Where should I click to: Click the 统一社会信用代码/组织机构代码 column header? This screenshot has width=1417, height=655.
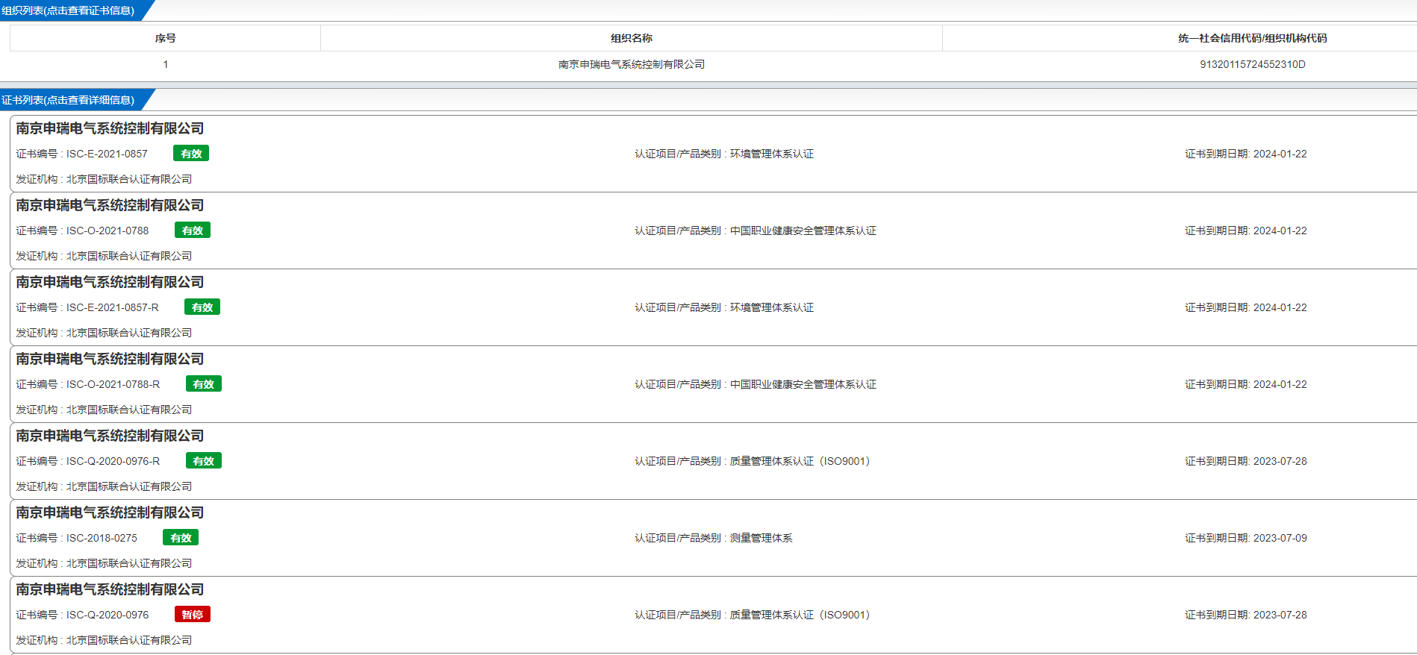[1253, 38]
